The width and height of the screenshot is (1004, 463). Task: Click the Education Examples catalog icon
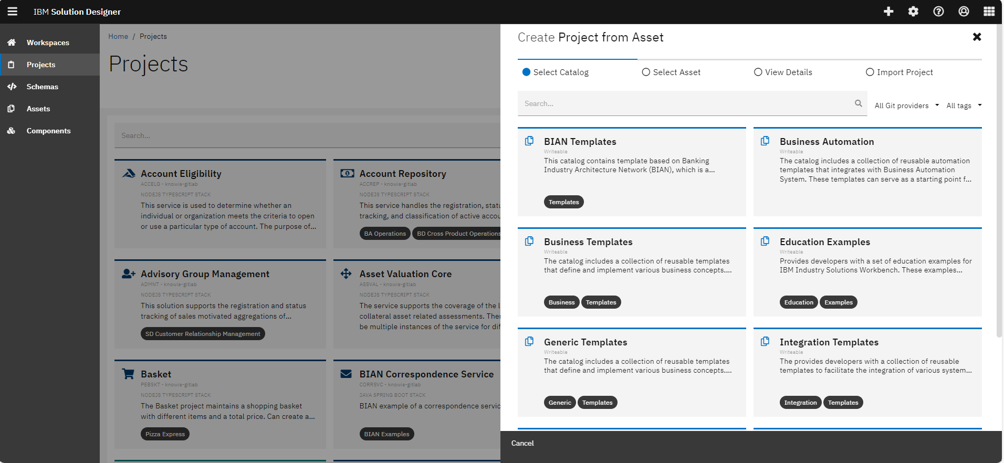point(765,241)
